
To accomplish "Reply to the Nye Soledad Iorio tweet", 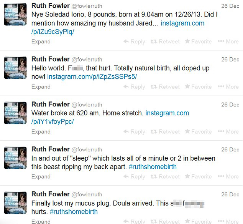I will click(134, 41).
